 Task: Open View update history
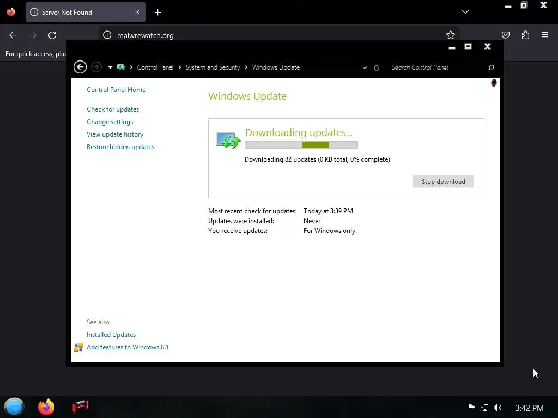[x=115, y=134]
